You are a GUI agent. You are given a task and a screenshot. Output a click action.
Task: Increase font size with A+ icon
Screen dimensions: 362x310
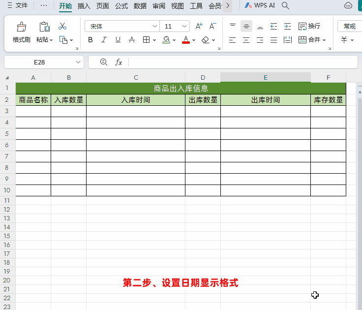tap(199, 26)
